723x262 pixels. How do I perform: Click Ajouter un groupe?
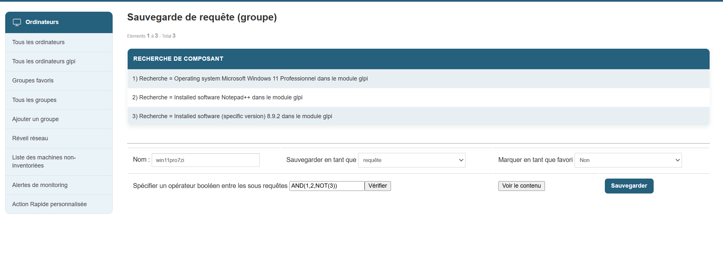[35, 119]
